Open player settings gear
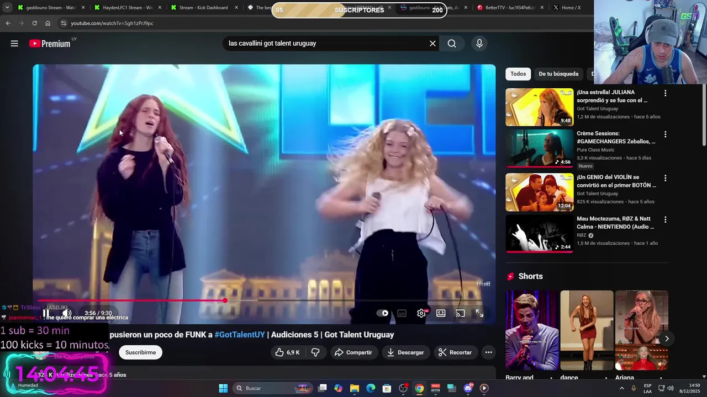This screenshot has width=707, height=397. click(421, 313)
